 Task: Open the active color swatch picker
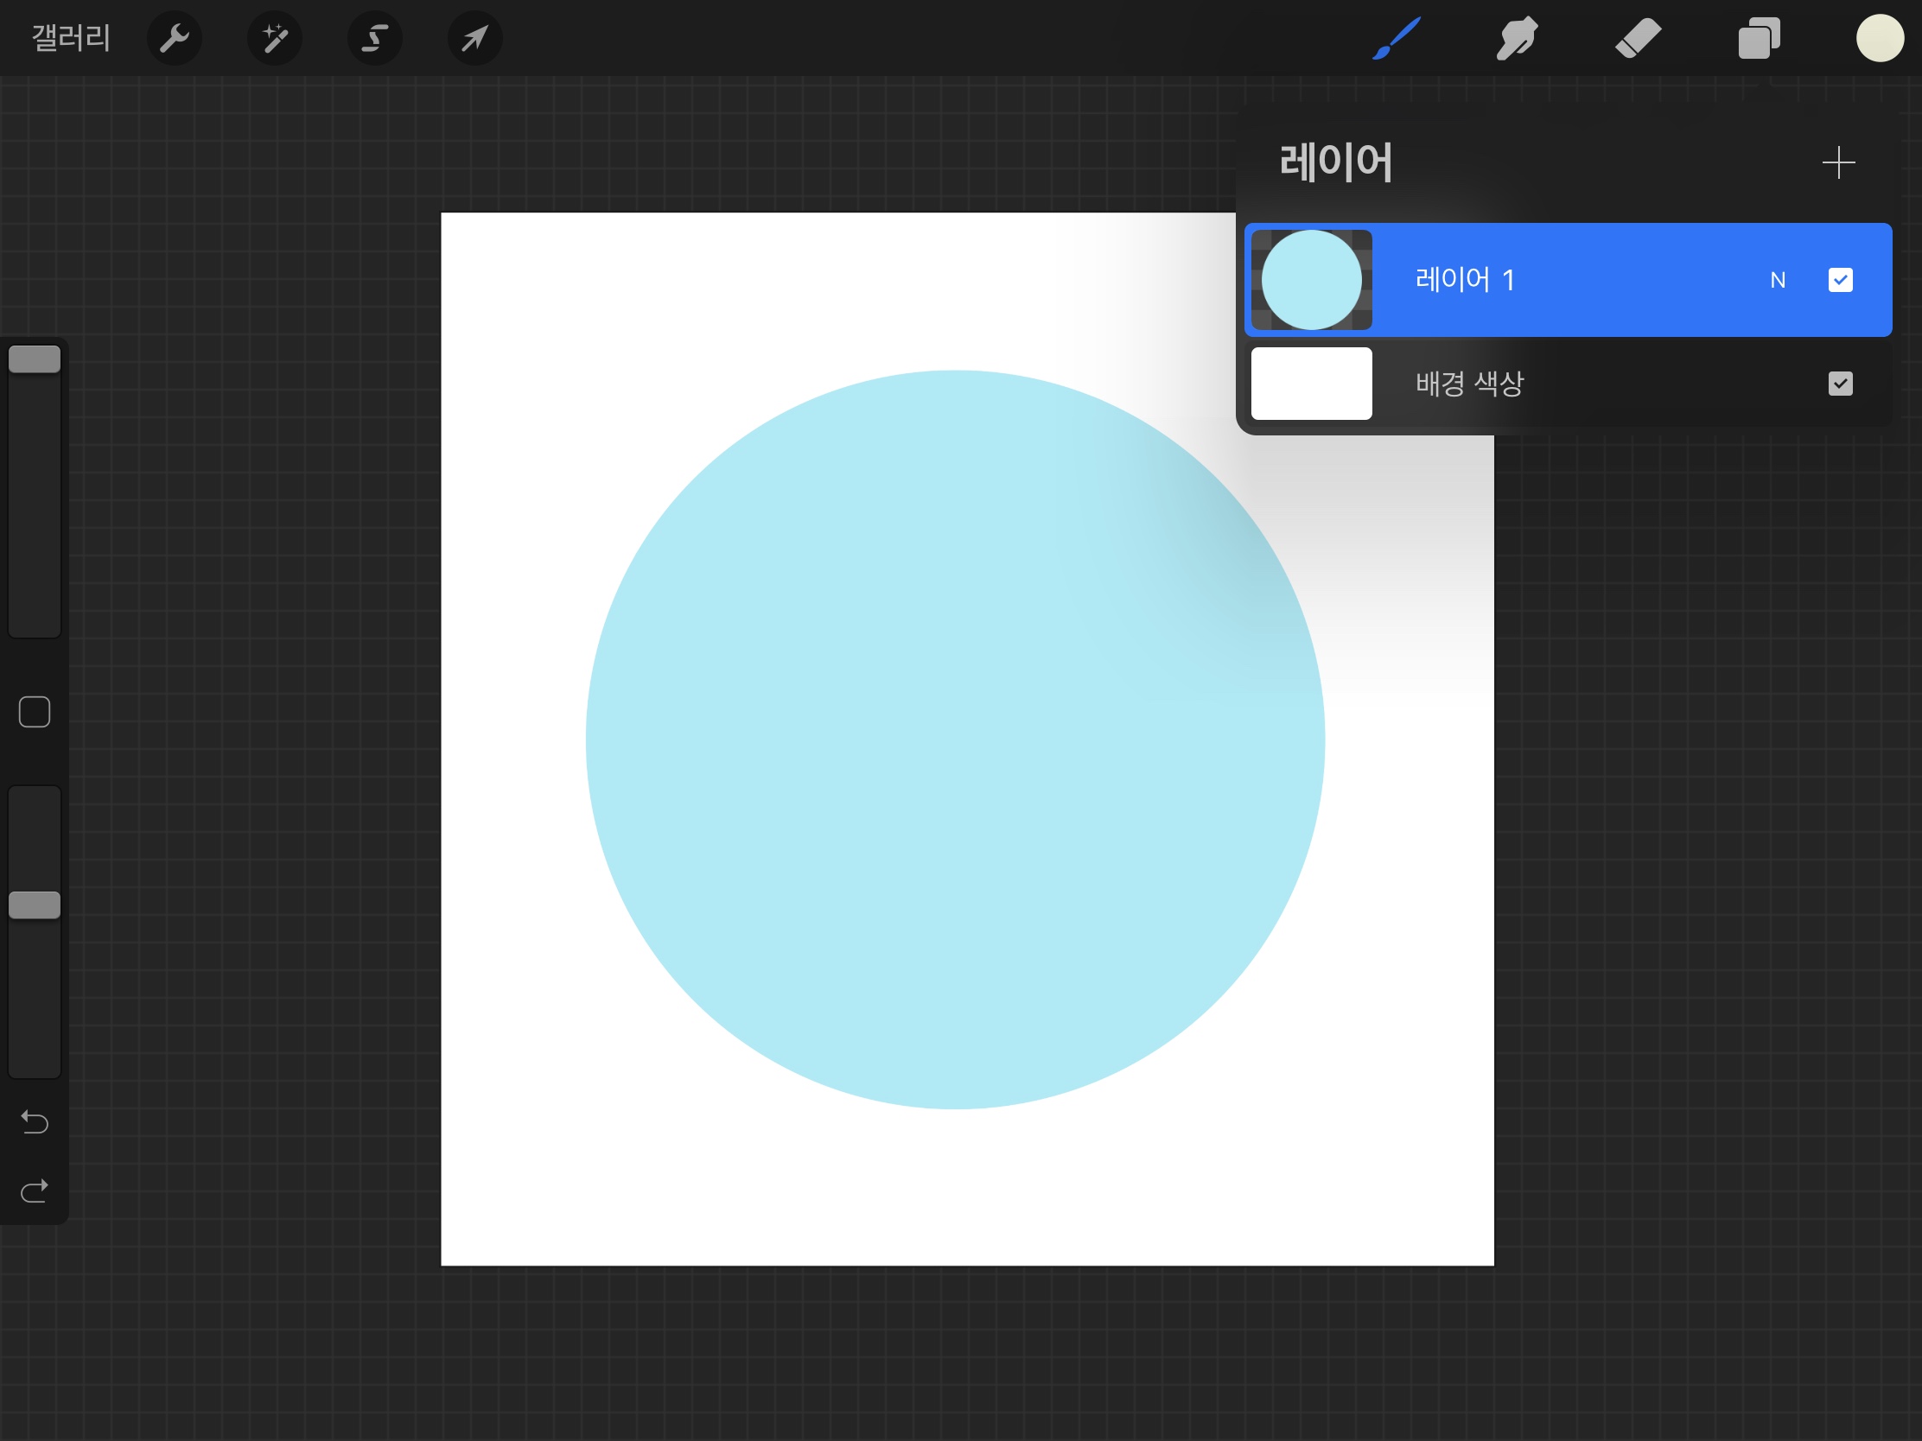click(x=1880, y=38)
